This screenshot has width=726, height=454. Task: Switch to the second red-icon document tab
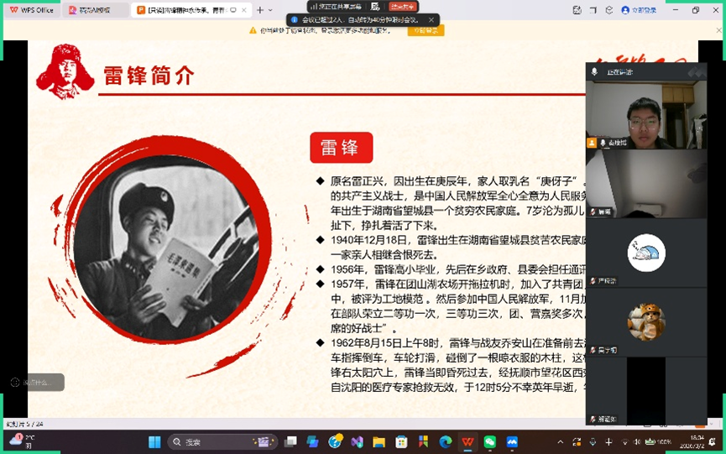click(x=95, y=10)
